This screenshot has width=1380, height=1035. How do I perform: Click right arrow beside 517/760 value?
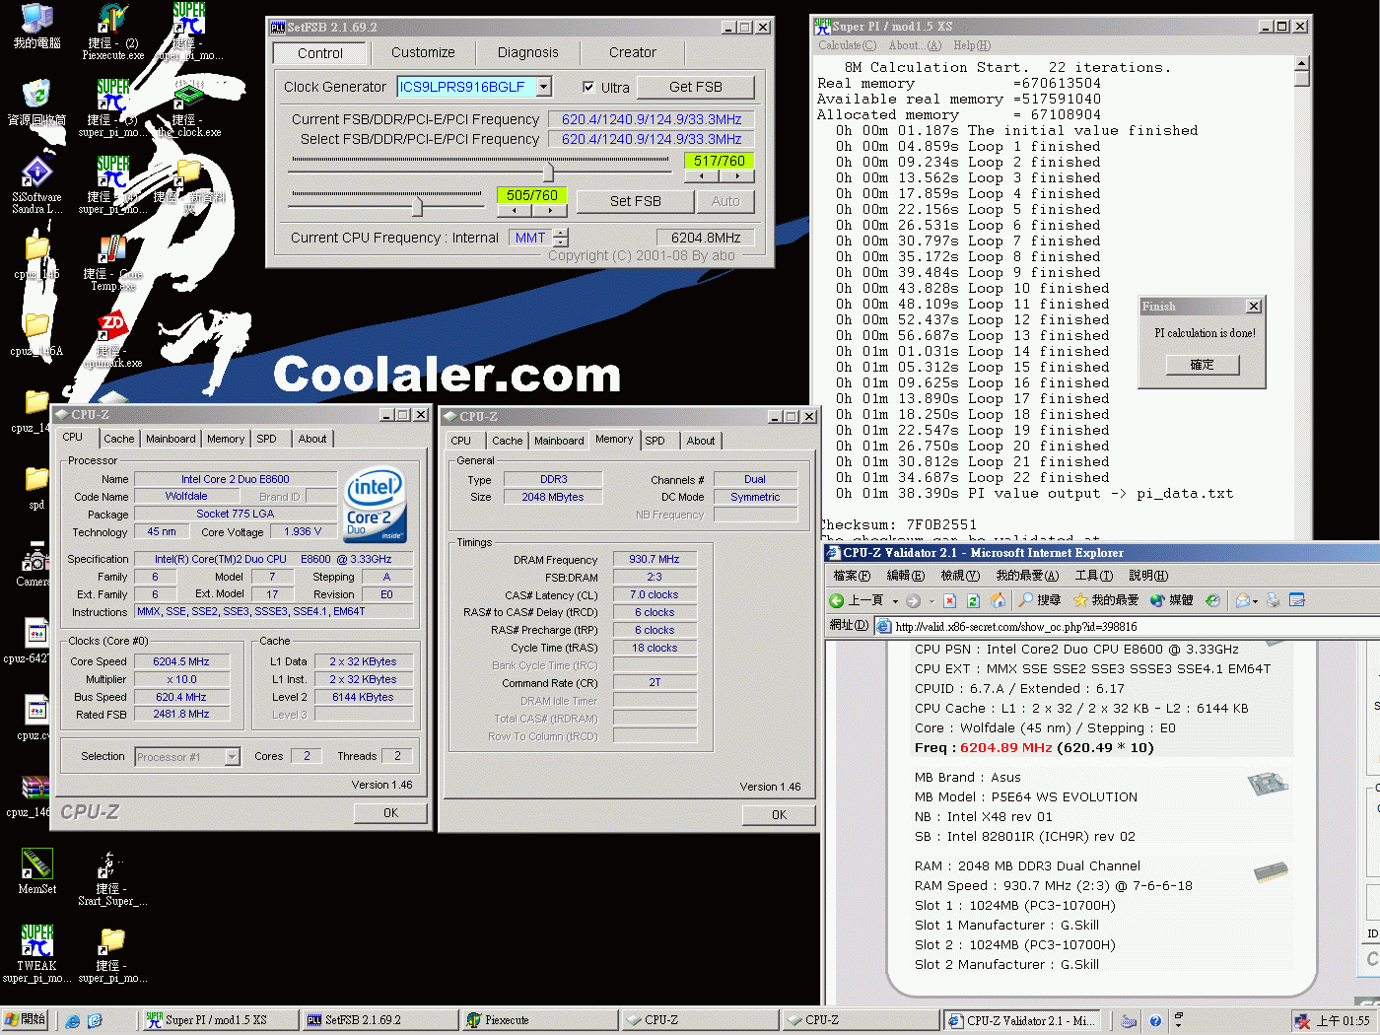click(737, 176)
